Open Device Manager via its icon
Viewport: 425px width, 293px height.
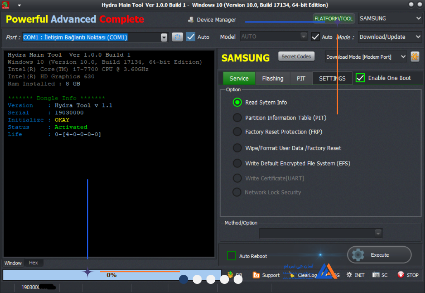point(191,19)
